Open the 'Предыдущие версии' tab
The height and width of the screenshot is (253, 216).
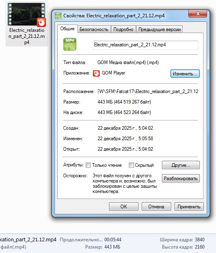click(x=159, y=29)
